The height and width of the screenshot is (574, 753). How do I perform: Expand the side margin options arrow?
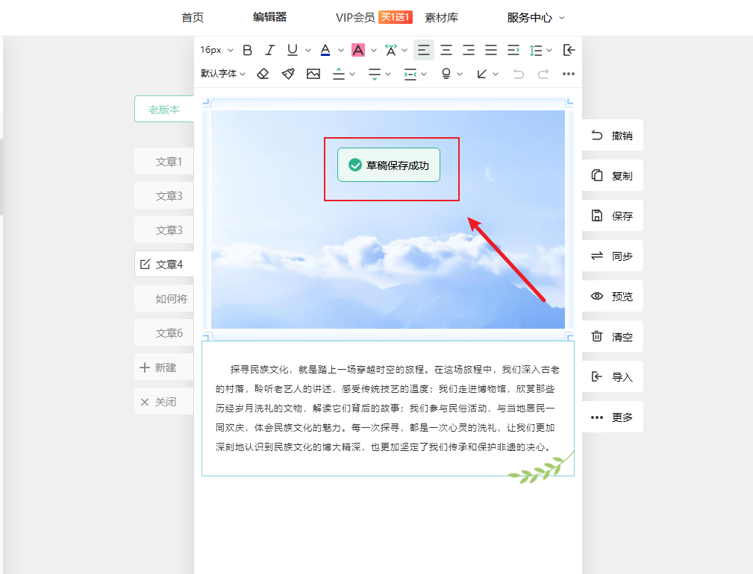click(x=424, y=75)
